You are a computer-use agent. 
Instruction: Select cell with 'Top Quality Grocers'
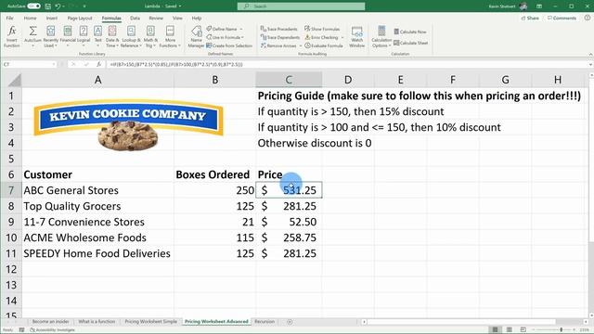[x=97, y=206]
